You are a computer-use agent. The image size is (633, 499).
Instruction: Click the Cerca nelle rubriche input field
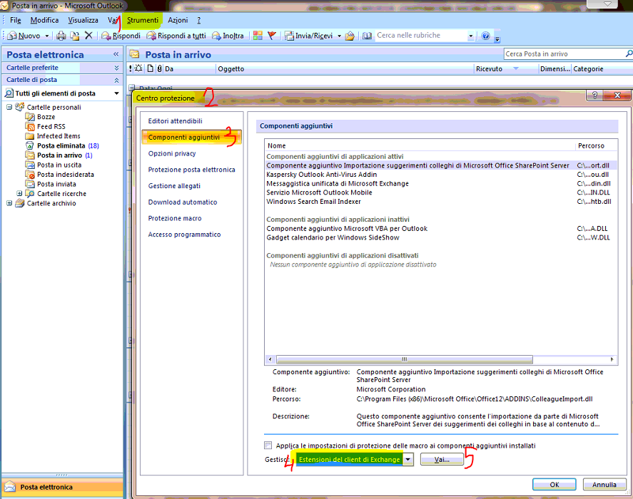coord(421,36)
